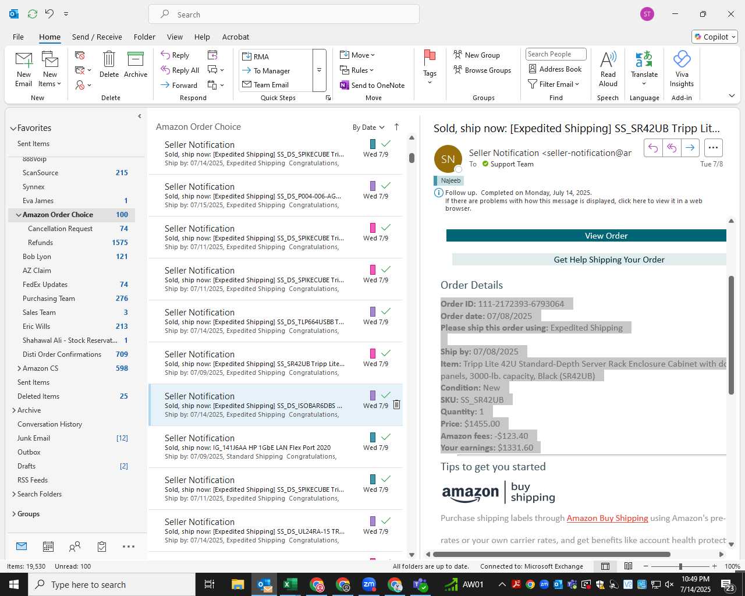Open the View tab
The width and height of the screenshot is (745, 596).
point(175,37)
